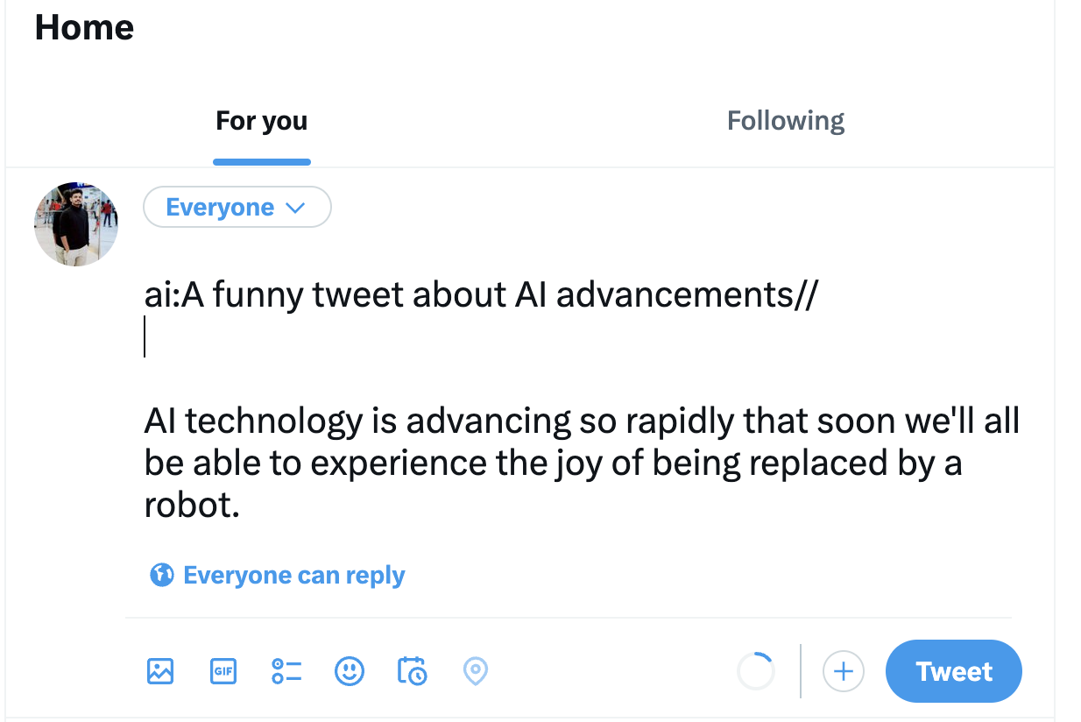This screenshot has height=722, width=1081.
Task: Expand the audience selector chevron
Action: click(296, 208)
